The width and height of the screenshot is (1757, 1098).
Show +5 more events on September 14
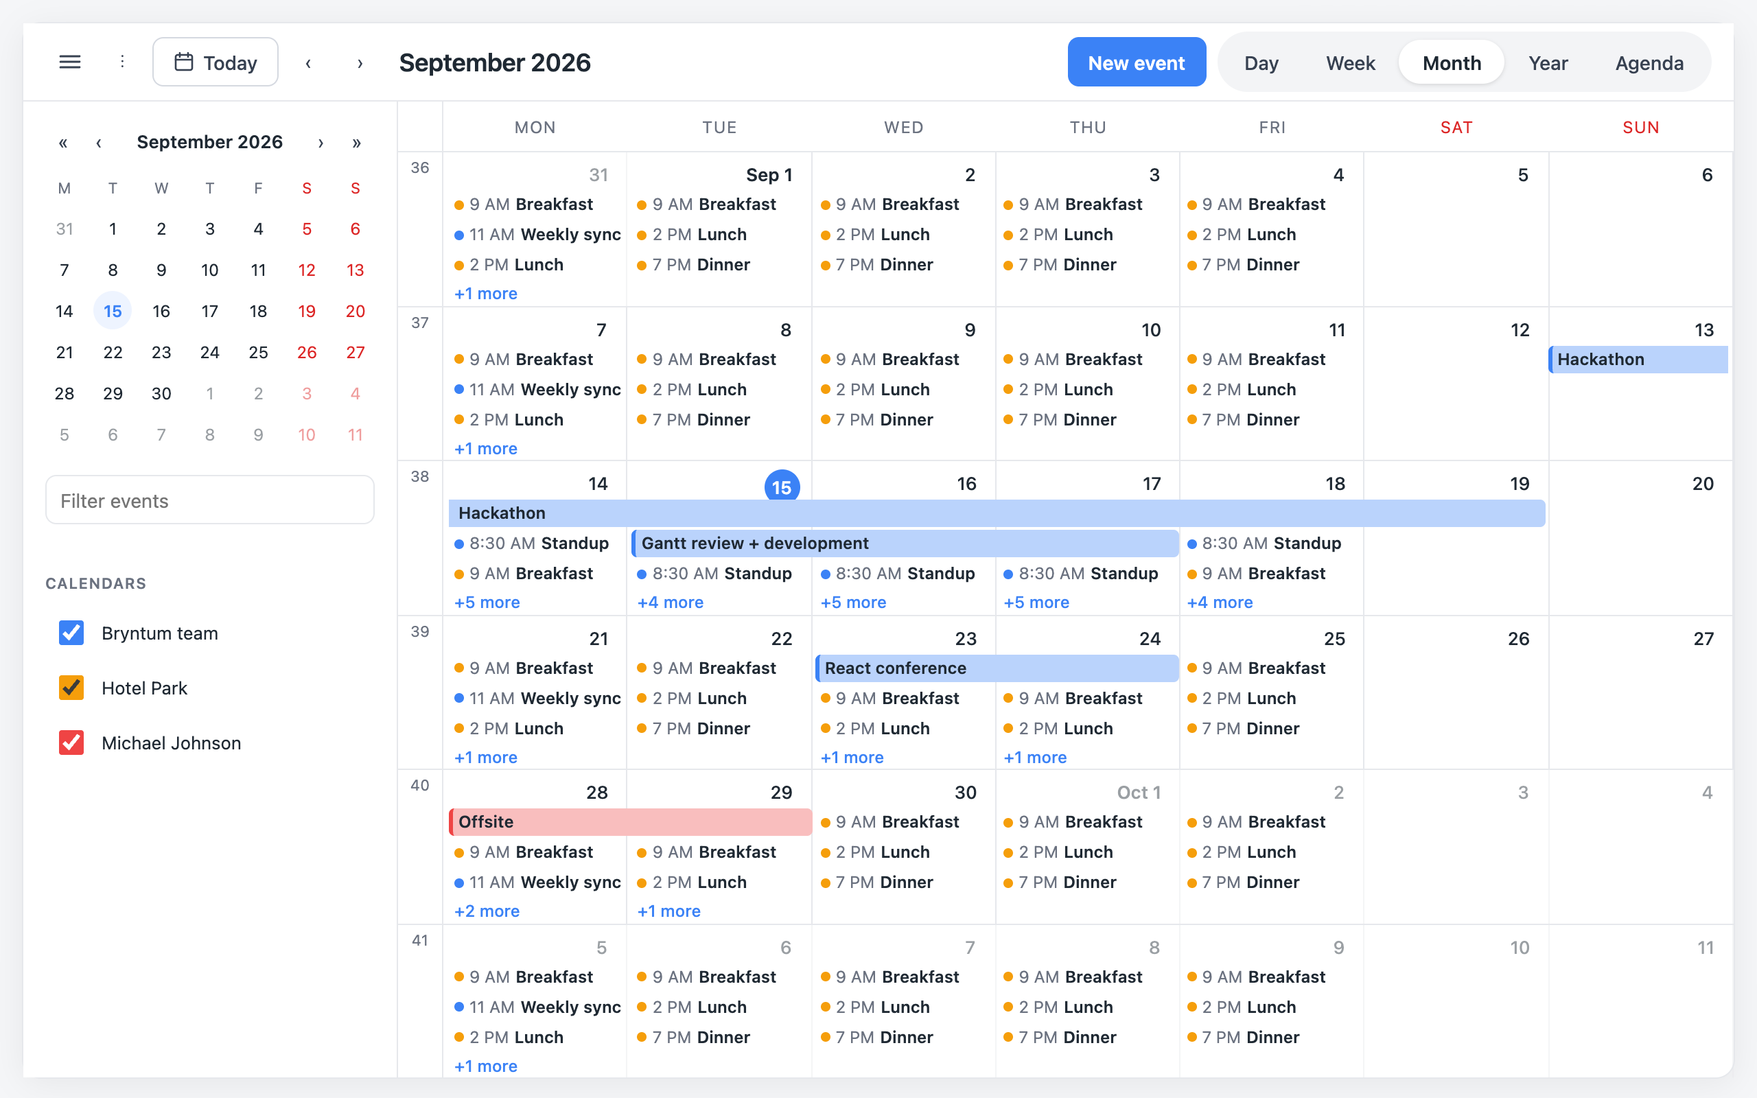click(x=487, y=602)
